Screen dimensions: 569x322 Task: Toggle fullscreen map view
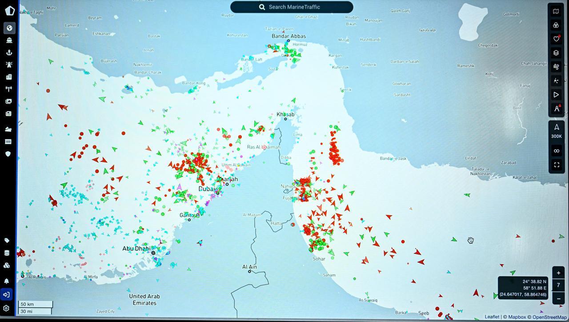(x=557, y=165)
